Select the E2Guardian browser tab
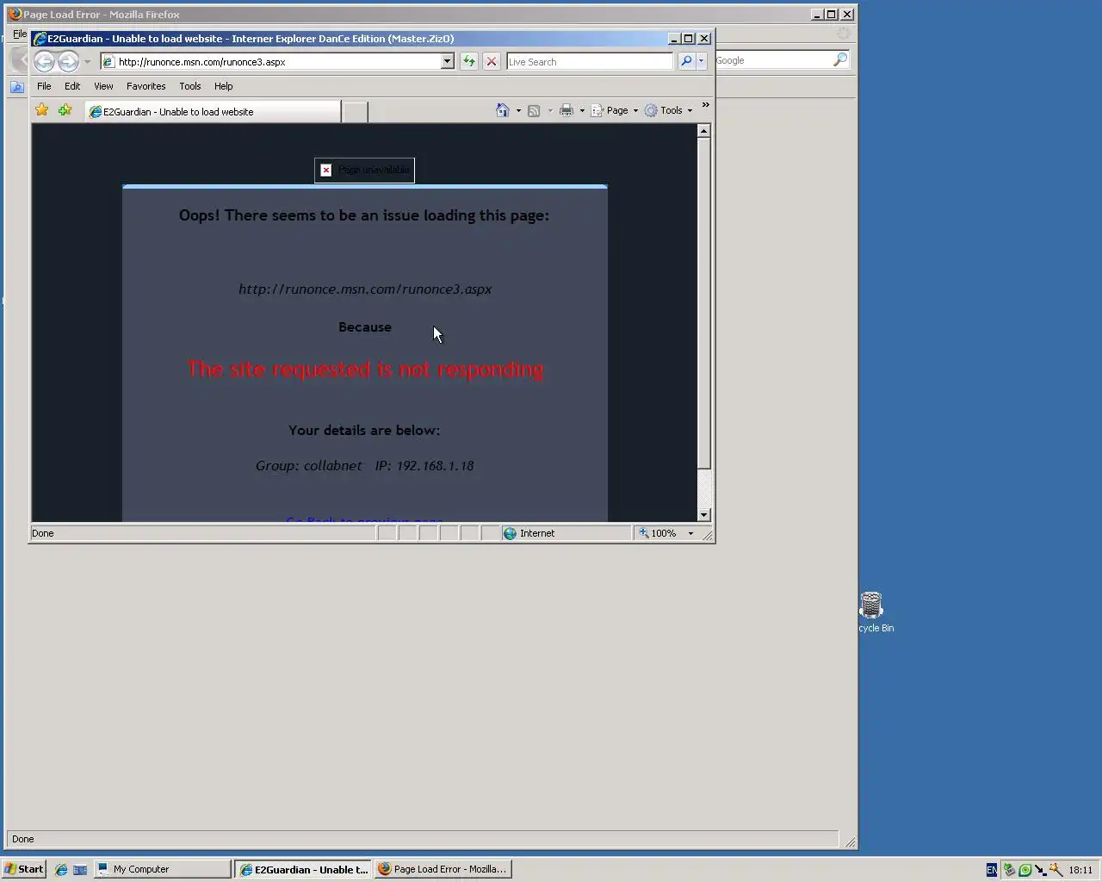This screenshot has height=882, width=1102. [212, 111]
